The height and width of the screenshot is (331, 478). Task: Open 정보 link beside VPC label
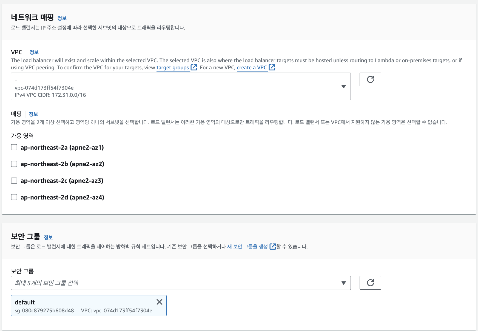[34, 52]
